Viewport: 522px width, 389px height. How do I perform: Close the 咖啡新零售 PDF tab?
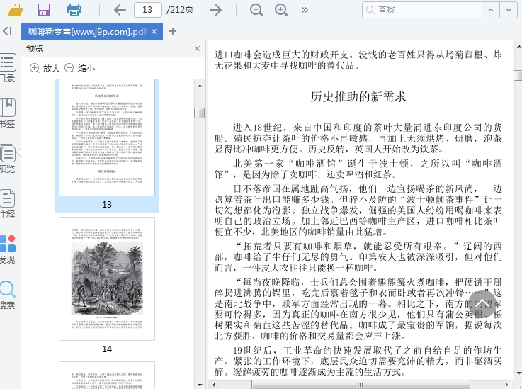coord(154,32)
